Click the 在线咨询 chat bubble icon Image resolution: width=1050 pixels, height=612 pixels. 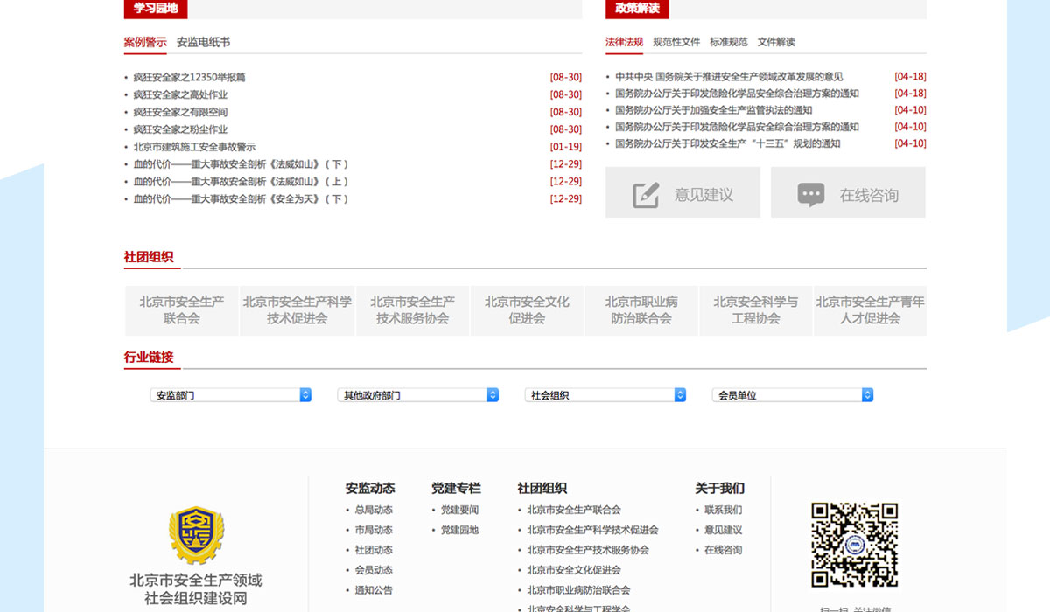(x=810, y=194)
